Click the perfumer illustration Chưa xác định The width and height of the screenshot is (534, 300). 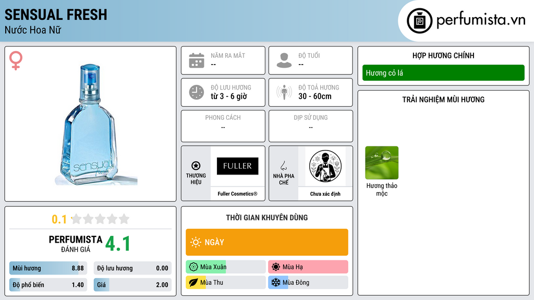[325, 166]
